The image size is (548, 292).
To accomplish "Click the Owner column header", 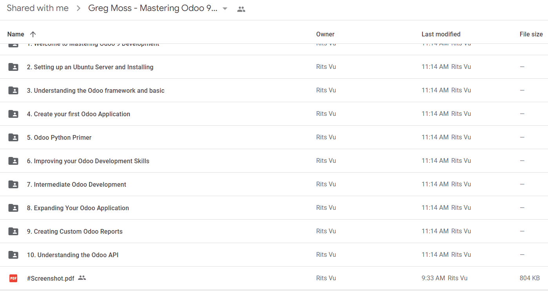I will [325, 34].
